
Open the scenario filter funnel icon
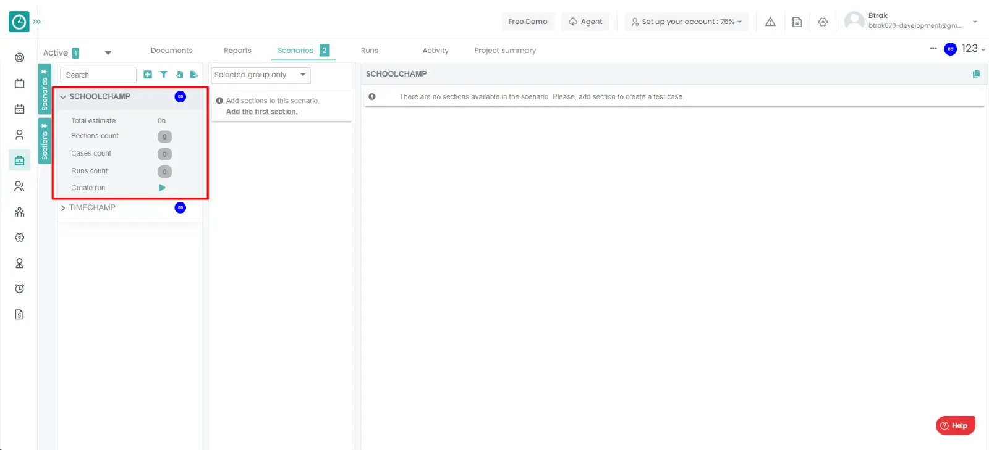point(164,75)
